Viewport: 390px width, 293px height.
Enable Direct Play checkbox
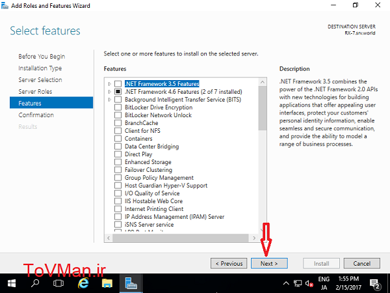(118, 154)
